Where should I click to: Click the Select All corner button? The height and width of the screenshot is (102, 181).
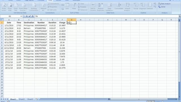pyautogui.click(x=2, y=20)
